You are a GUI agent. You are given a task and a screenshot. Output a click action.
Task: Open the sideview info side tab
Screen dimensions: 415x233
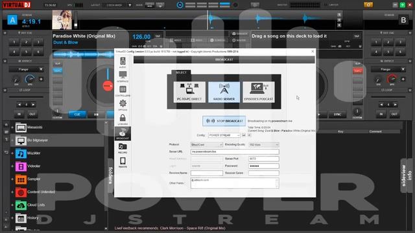pyautogui.click(x=407, y=175)
